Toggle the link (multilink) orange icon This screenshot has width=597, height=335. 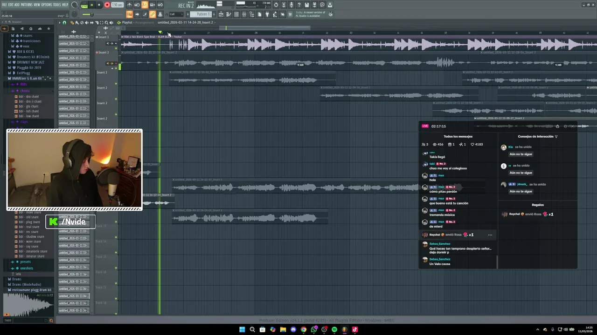coord(152,14)
